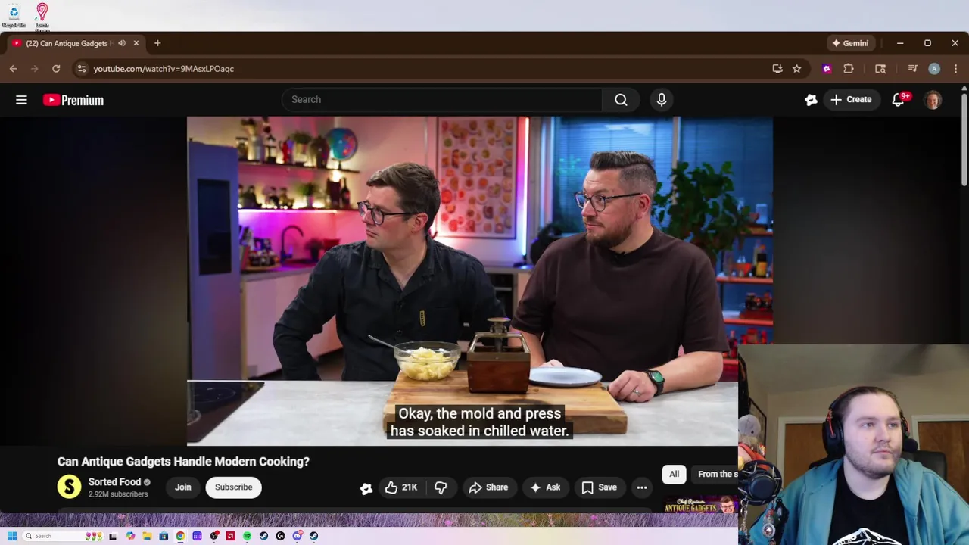Click the Create button
This screenshot has width=969, height=545.
click(x=852, y=99)
